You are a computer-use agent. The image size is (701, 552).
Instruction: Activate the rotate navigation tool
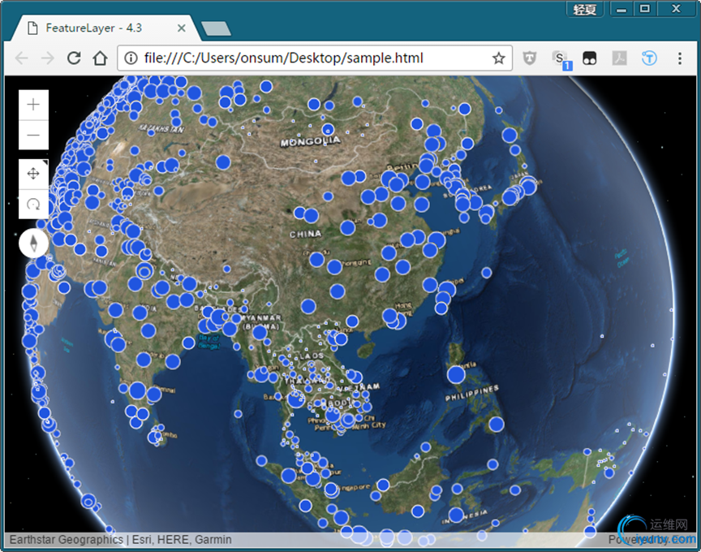pos(33,204)
